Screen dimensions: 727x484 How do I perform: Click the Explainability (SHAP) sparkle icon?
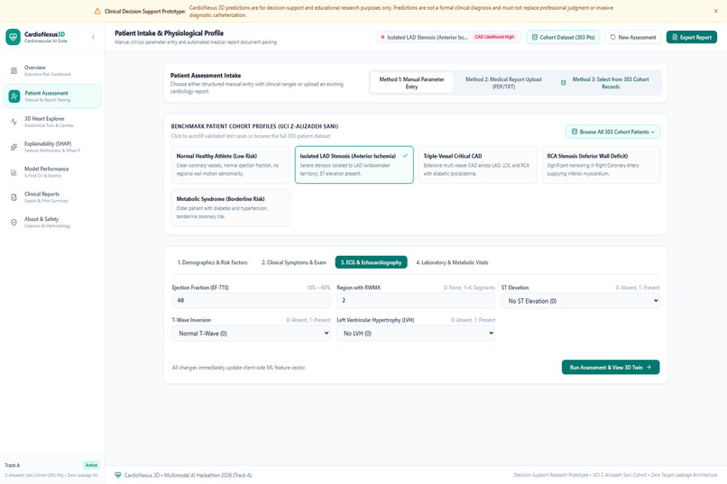14,147
